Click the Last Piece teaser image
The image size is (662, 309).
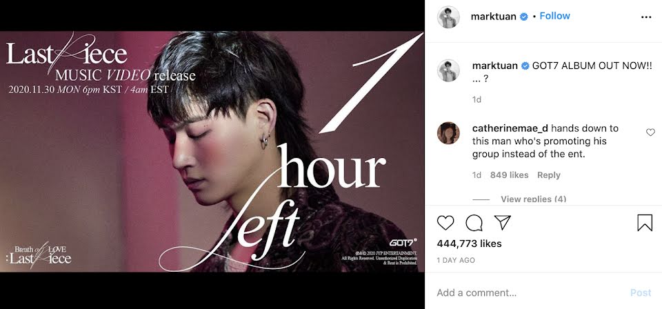(x=212, y=152)
